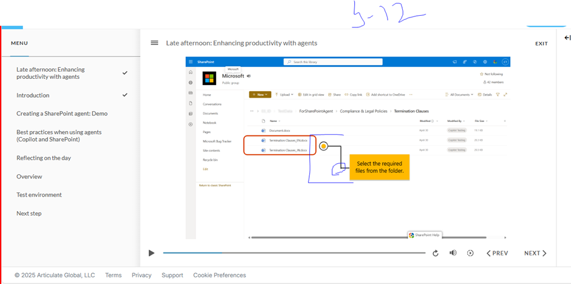Go to Documents in the site nav
The width and height of the screenshot is (571, 284).
(210, 113)
